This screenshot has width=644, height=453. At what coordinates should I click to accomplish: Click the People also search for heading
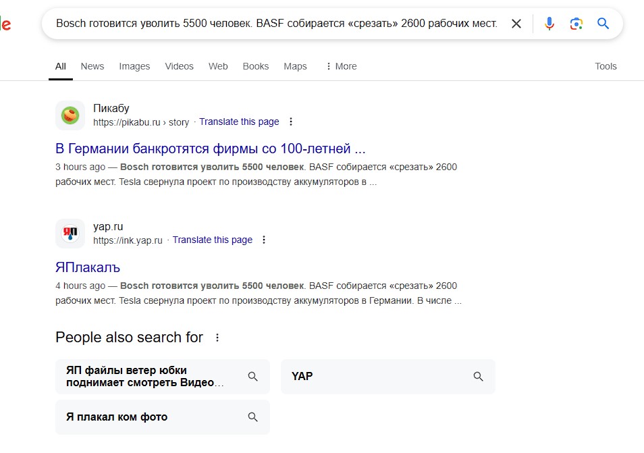tap(130, 338)
